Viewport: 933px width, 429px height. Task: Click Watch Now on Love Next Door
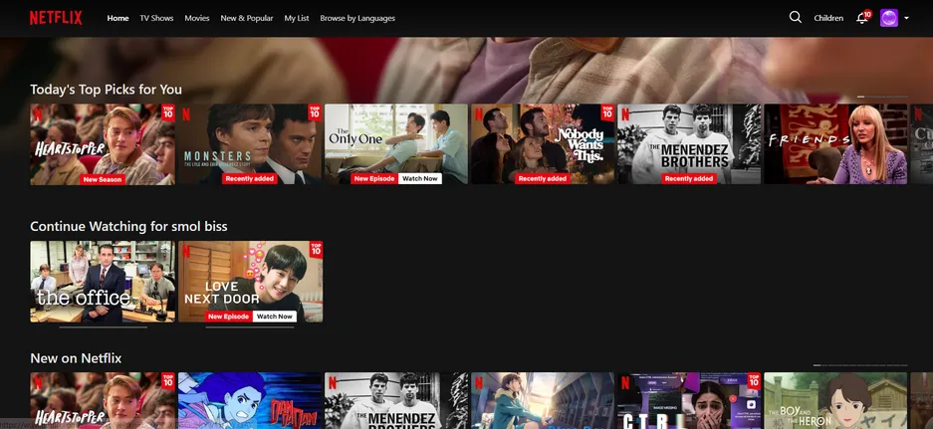point(274,317)
